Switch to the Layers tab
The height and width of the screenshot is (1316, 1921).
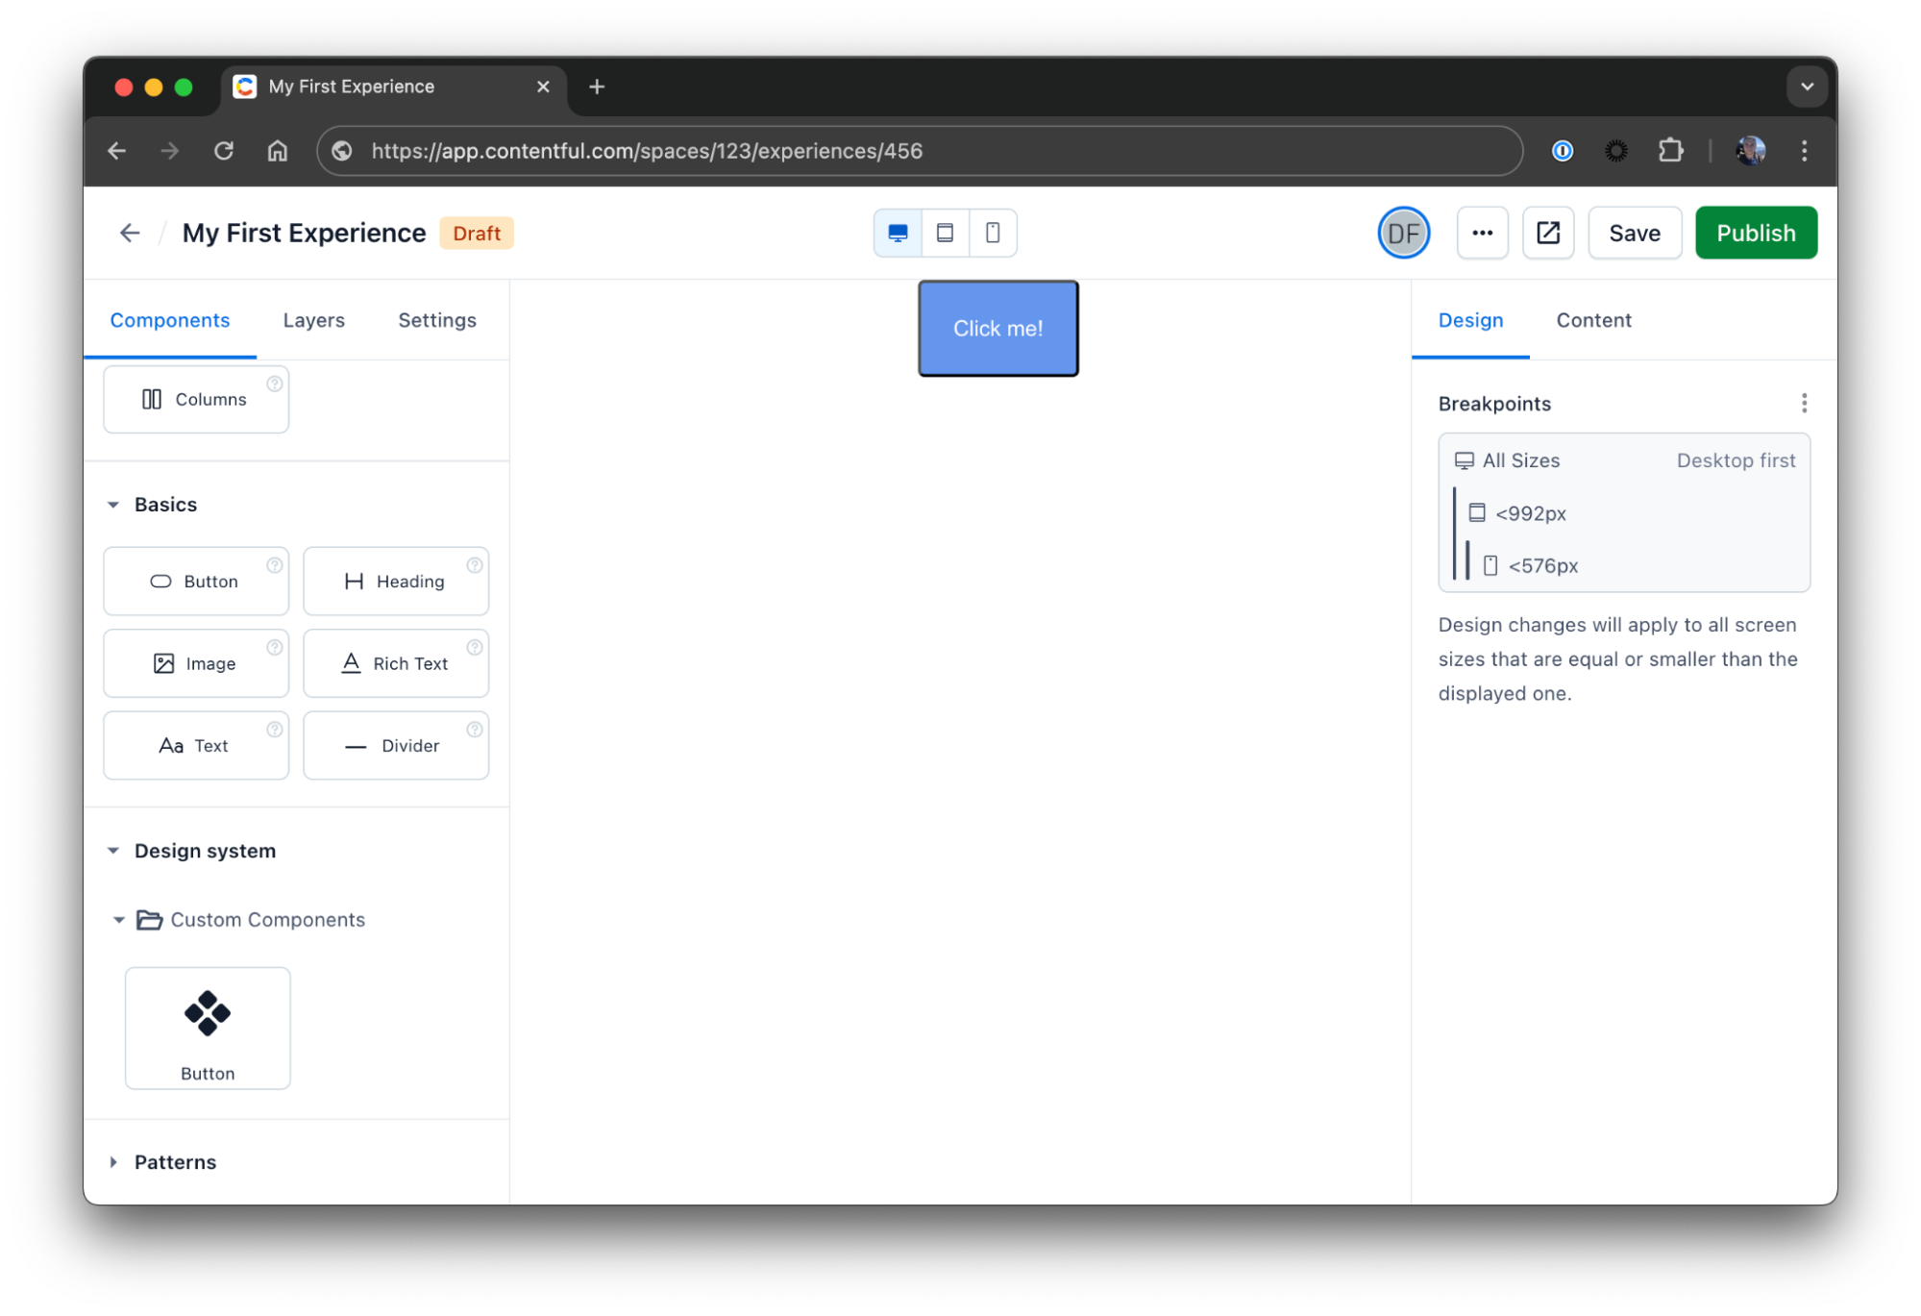pos(312,320)
